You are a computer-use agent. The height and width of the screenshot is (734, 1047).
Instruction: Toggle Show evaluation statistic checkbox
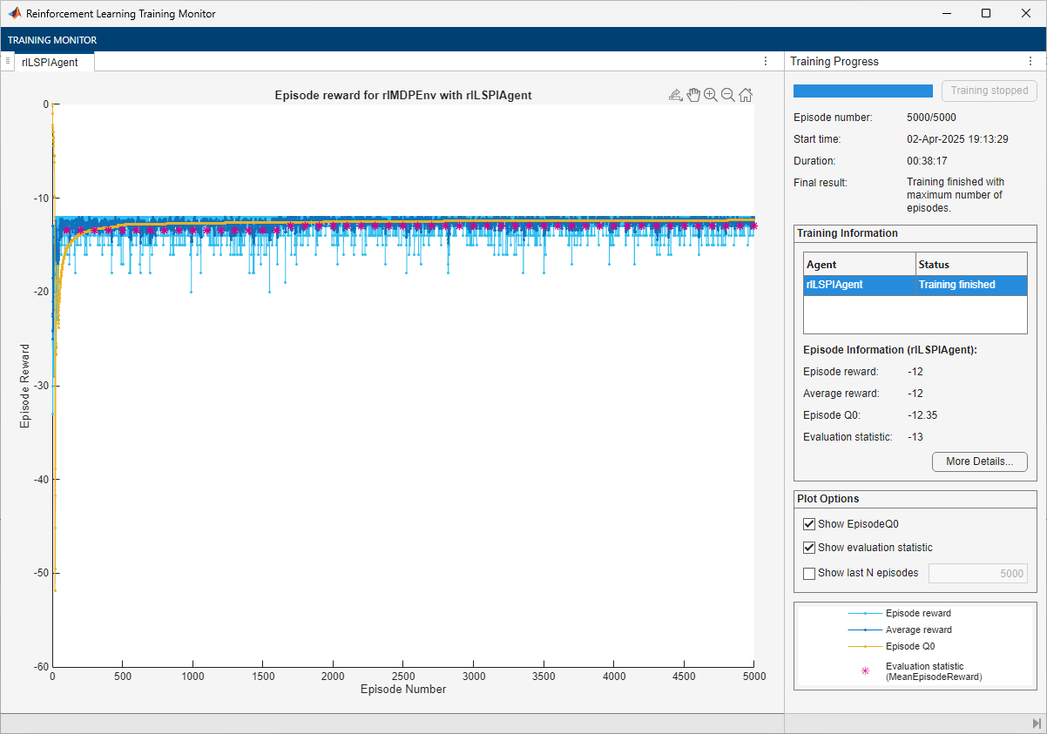[x=809, y=548]
